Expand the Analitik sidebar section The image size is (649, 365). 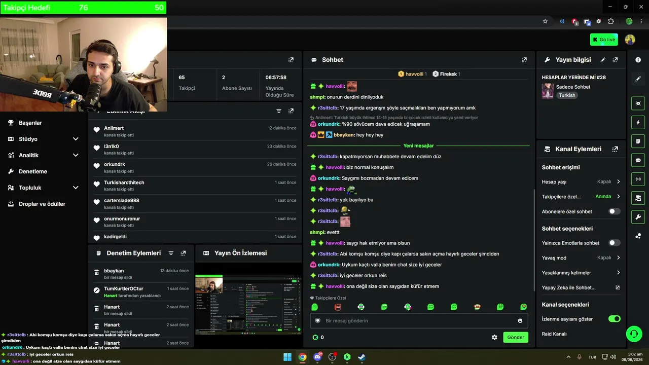click(76, 155)
